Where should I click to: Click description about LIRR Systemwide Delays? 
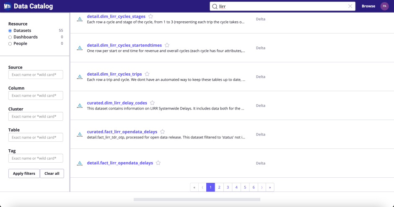[x=166, y=108]
